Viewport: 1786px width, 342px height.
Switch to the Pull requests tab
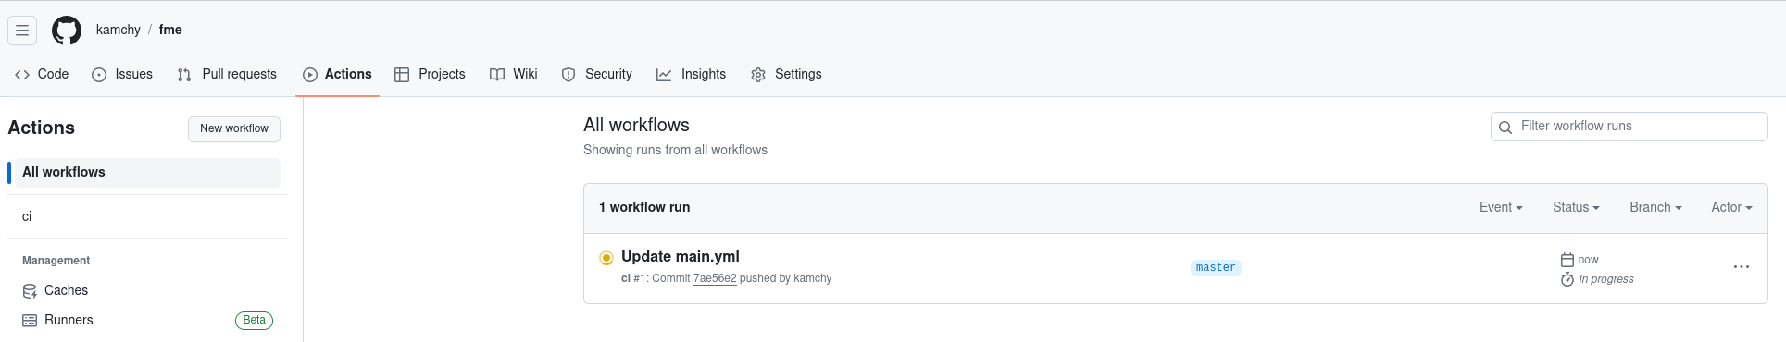coord(227,75)
